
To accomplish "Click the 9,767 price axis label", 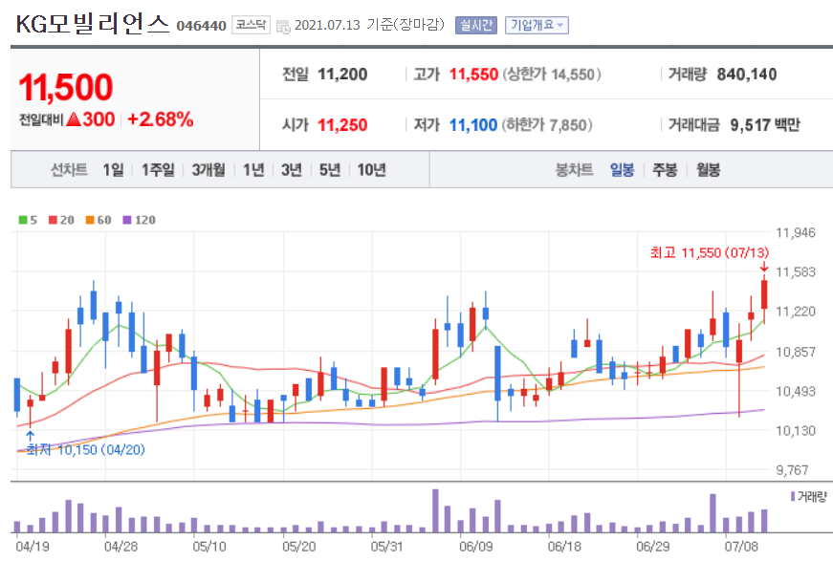I will click(x=792, y=470).
